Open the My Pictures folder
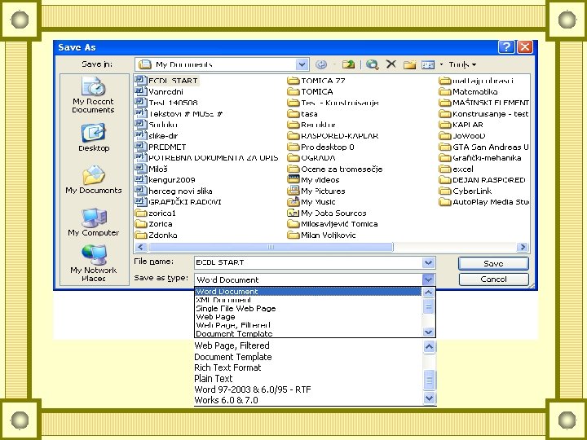This screenshot has width=587, height=440. click(316, 191)
